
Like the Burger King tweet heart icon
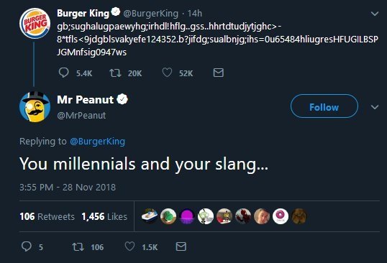click(x=167, y=73)
